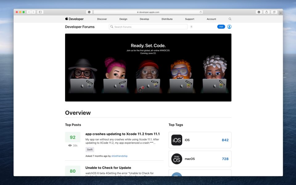Screen dimensions: 296x185
Task: Open the Xcode 11.2 crash post
Action: click(122, 134)
